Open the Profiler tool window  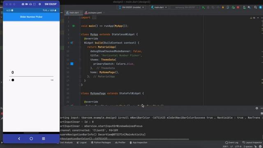[x=120, y=143]
